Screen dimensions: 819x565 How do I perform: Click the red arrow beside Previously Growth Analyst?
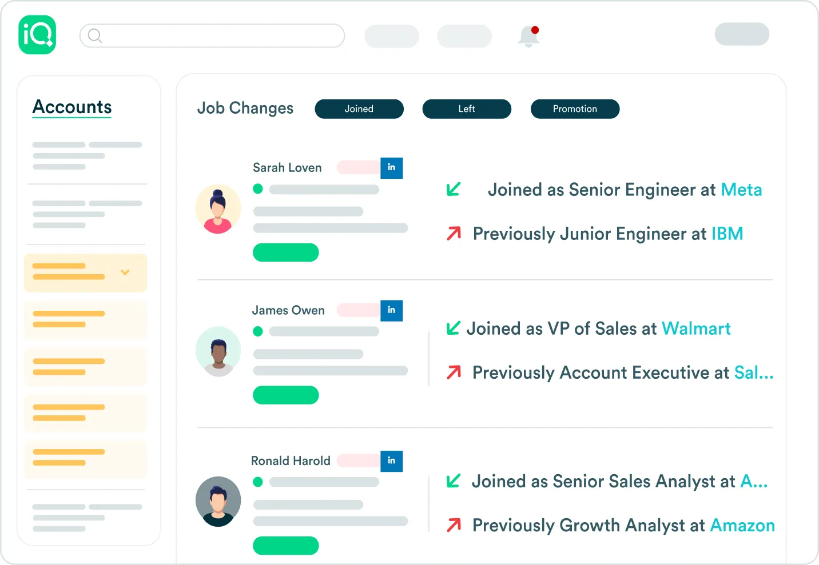[454, 525]
